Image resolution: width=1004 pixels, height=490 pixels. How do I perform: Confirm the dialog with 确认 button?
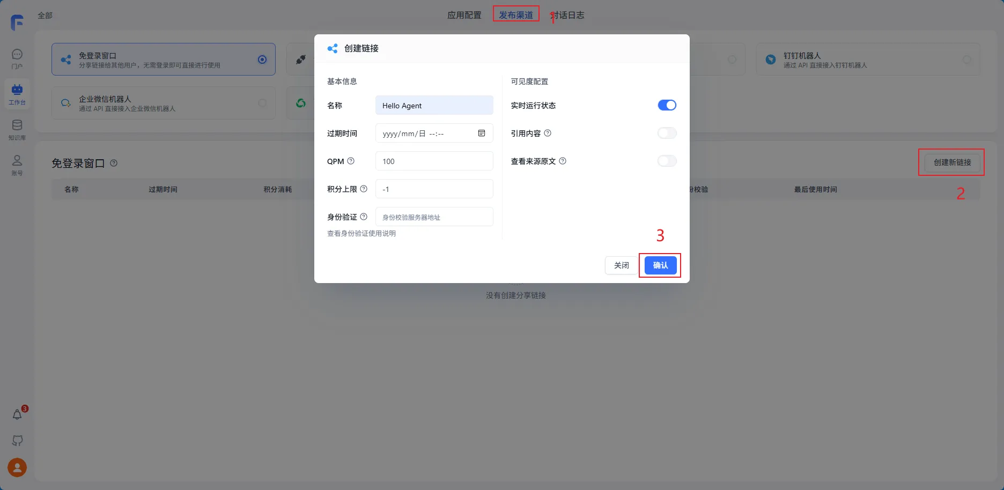[x=660, y=265]
